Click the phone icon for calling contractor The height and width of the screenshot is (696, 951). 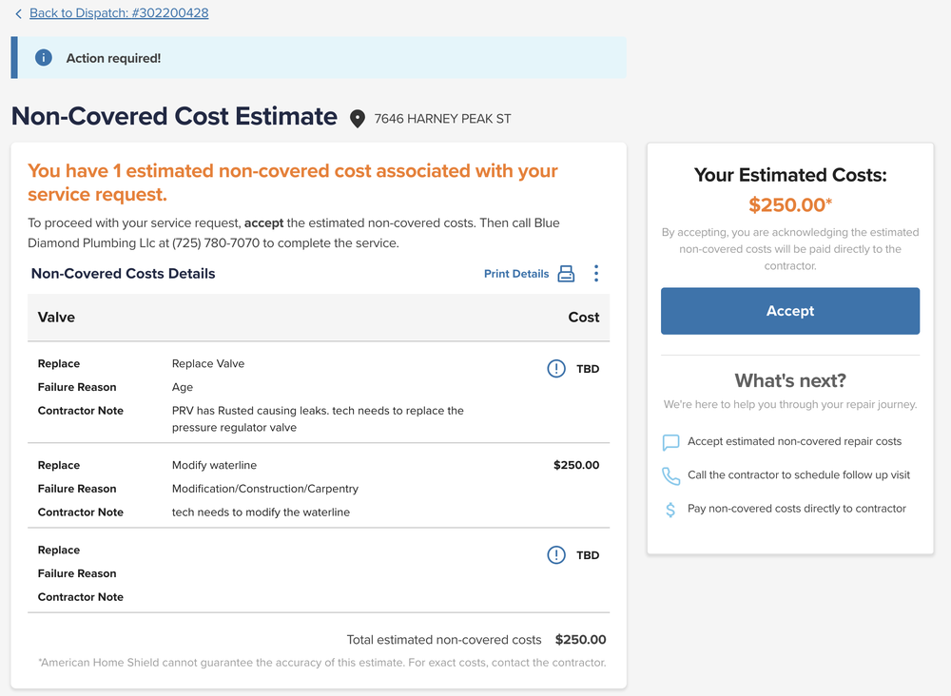pyautogui.click(x=671, y=475)
